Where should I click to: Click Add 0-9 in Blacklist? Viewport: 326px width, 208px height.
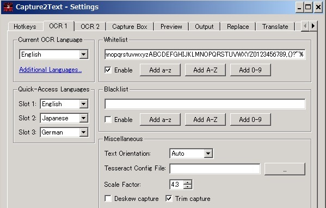(x=250, y=120)
